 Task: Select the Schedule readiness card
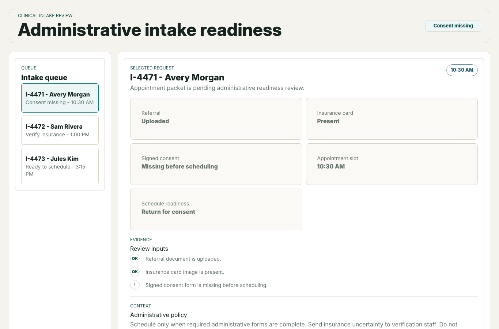[x=216, y=209]
